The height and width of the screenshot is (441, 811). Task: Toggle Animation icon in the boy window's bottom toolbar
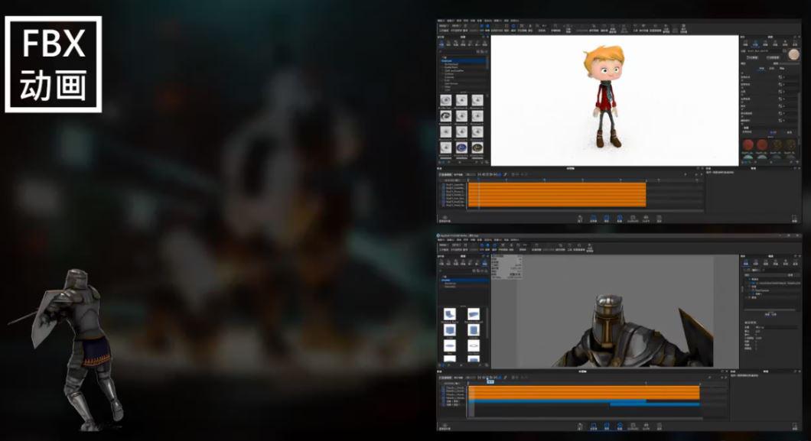coord(619,218)
